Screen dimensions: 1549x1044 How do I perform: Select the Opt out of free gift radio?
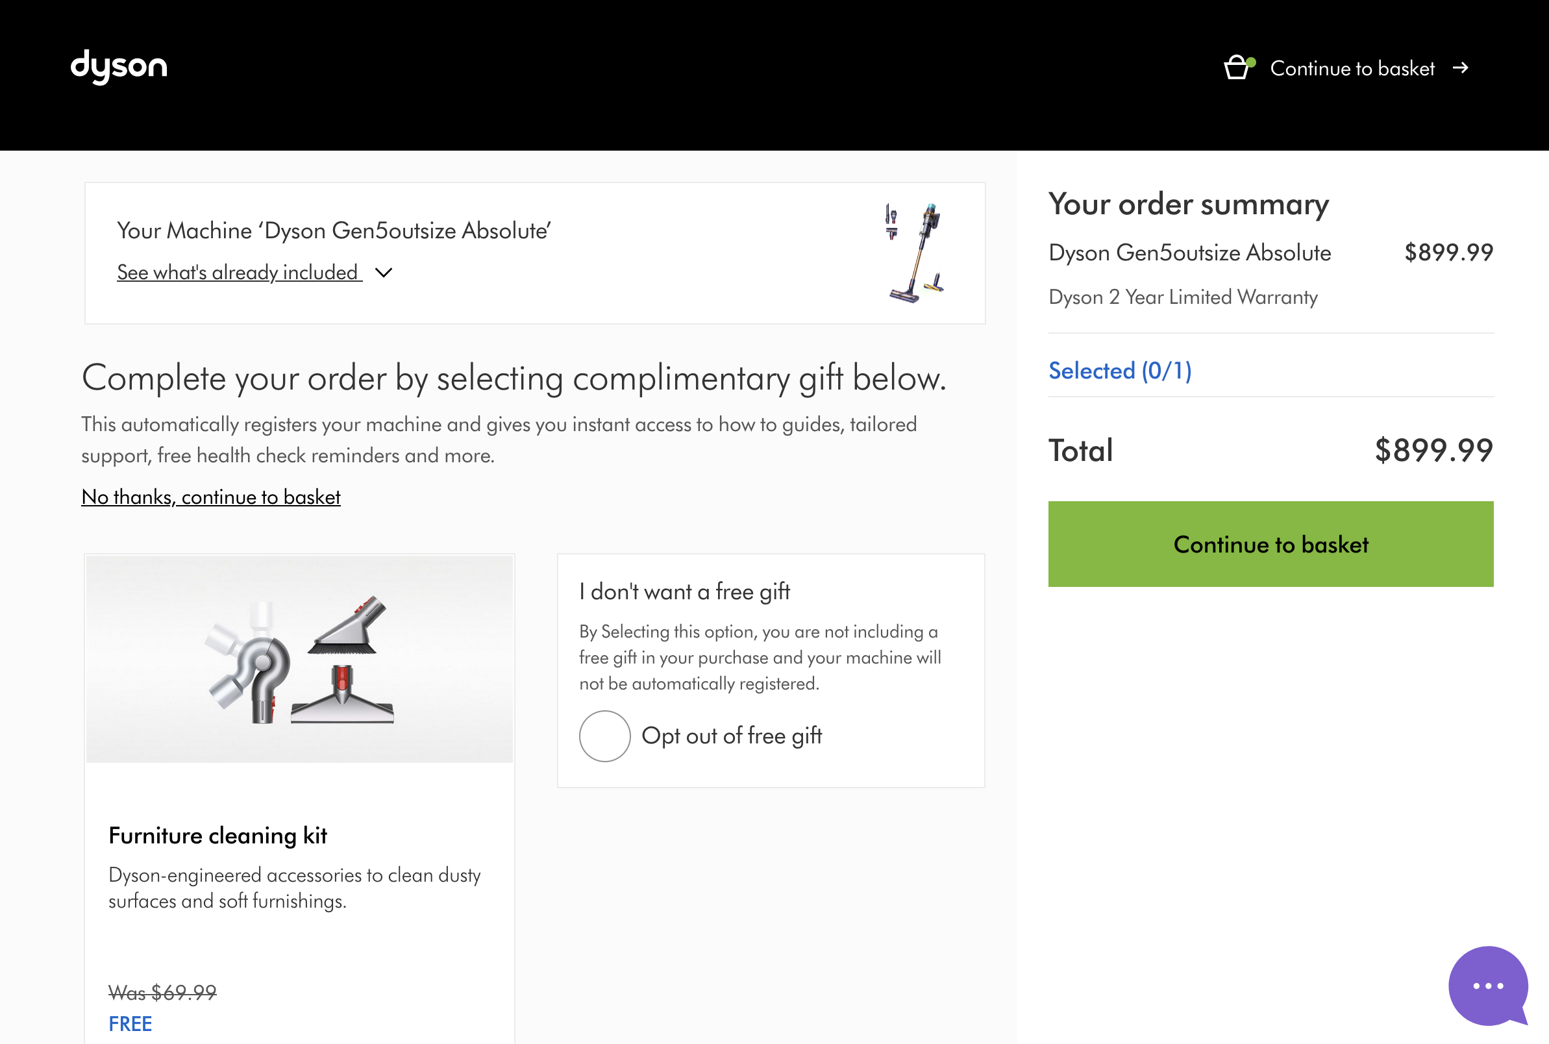pyautogui.click(x=604, y=736)
